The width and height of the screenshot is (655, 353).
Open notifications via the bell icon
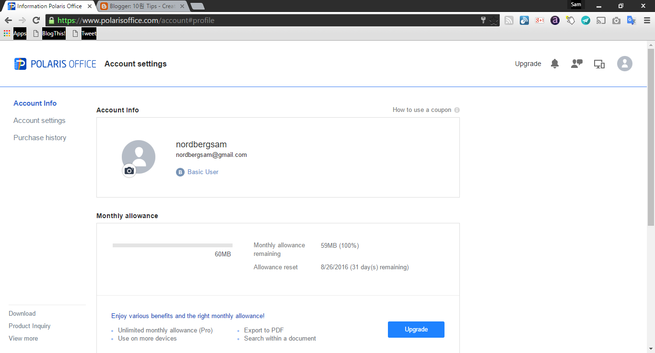555,64
